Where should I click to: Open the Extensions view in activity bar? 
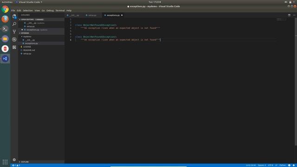tap(14, 47)
